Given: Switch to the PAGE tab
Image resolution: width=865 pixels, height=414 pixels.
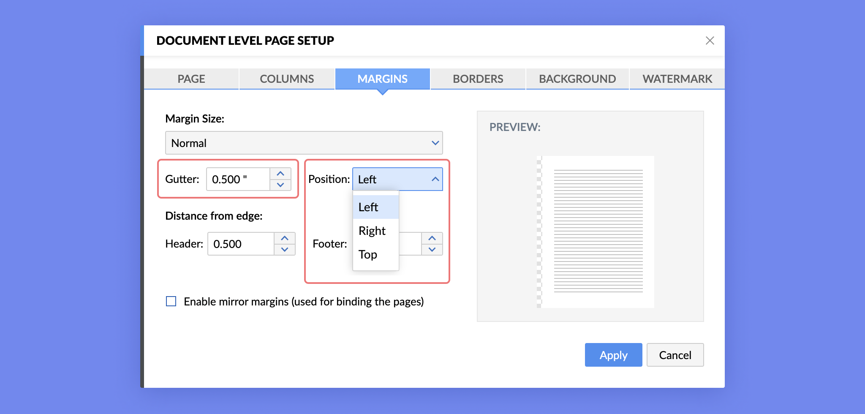Looking at the screenshot, I should pos(191,79).
